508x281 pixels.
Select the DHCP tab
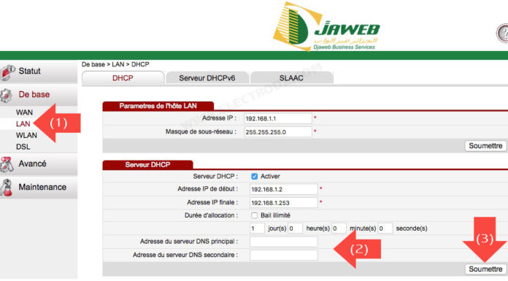[123, 78]
